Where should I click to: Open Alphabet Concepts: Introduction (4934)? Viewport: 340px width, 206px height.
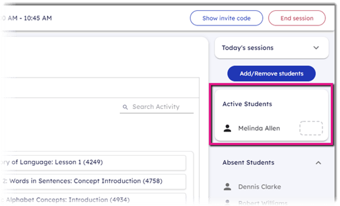(x=93, y=199)
